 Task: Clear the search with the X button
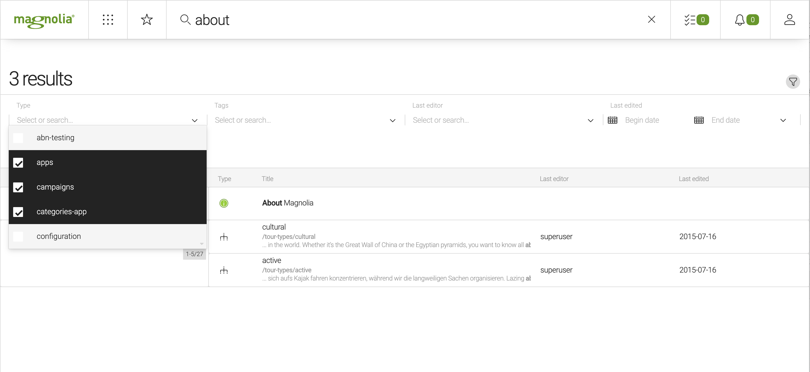(652, 19)
